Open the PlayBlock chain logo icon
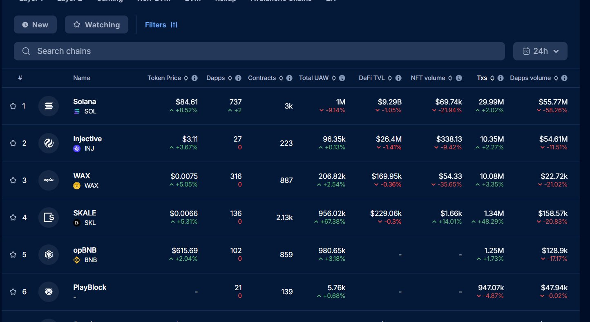The height and width of the screenshot is (322, 590). (49, 292)
